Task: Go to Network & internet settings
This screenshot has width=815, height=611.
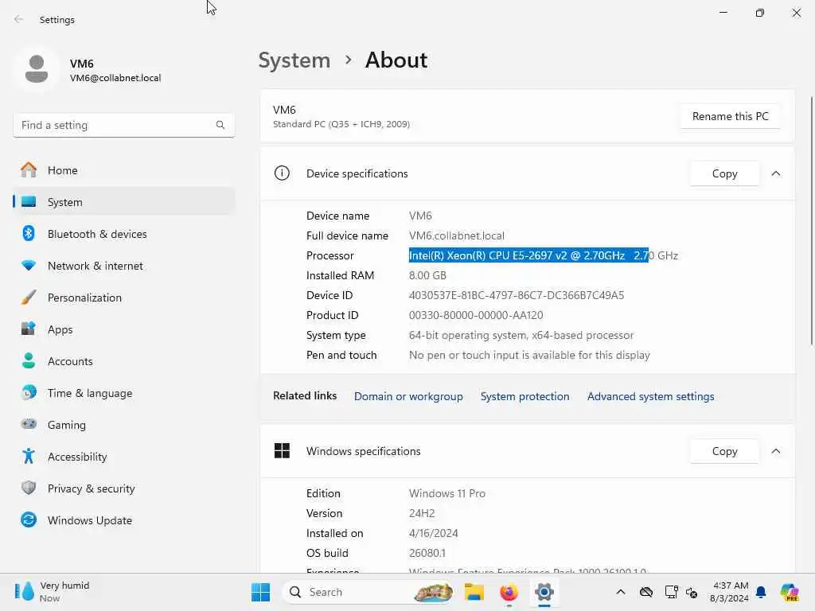Action: click(x=123, y=266)
